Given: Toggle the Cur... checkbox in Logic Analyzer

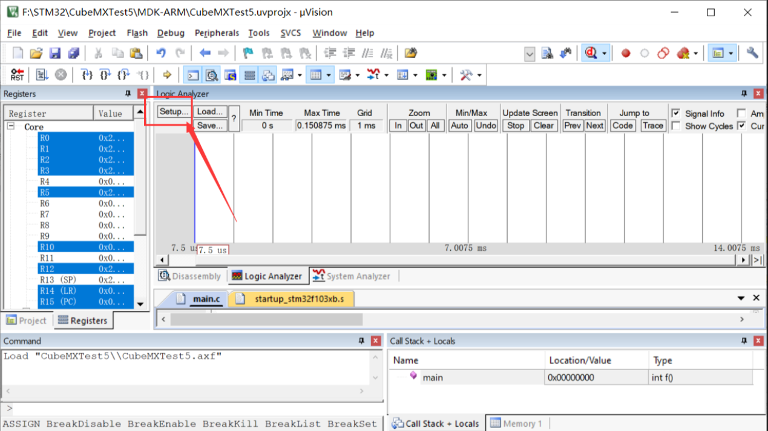Looking at the screenshot, I should pyautogui.click(x=741, y=126).
